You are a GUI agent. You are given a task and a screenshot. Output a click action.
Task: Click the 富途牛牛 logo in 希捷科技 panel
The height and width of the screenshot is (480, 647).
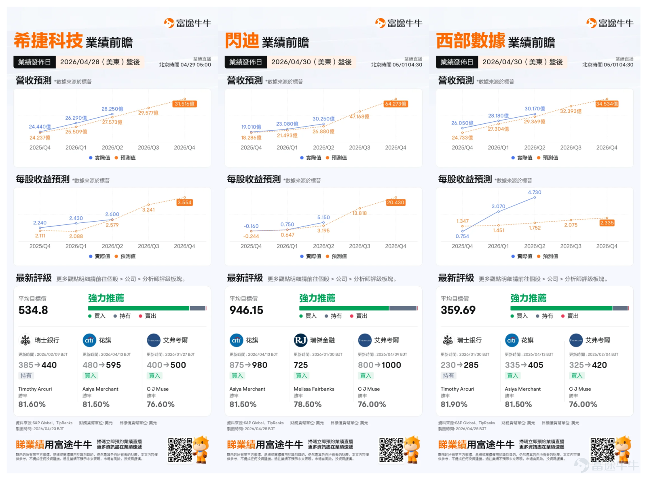coord(188,23)
